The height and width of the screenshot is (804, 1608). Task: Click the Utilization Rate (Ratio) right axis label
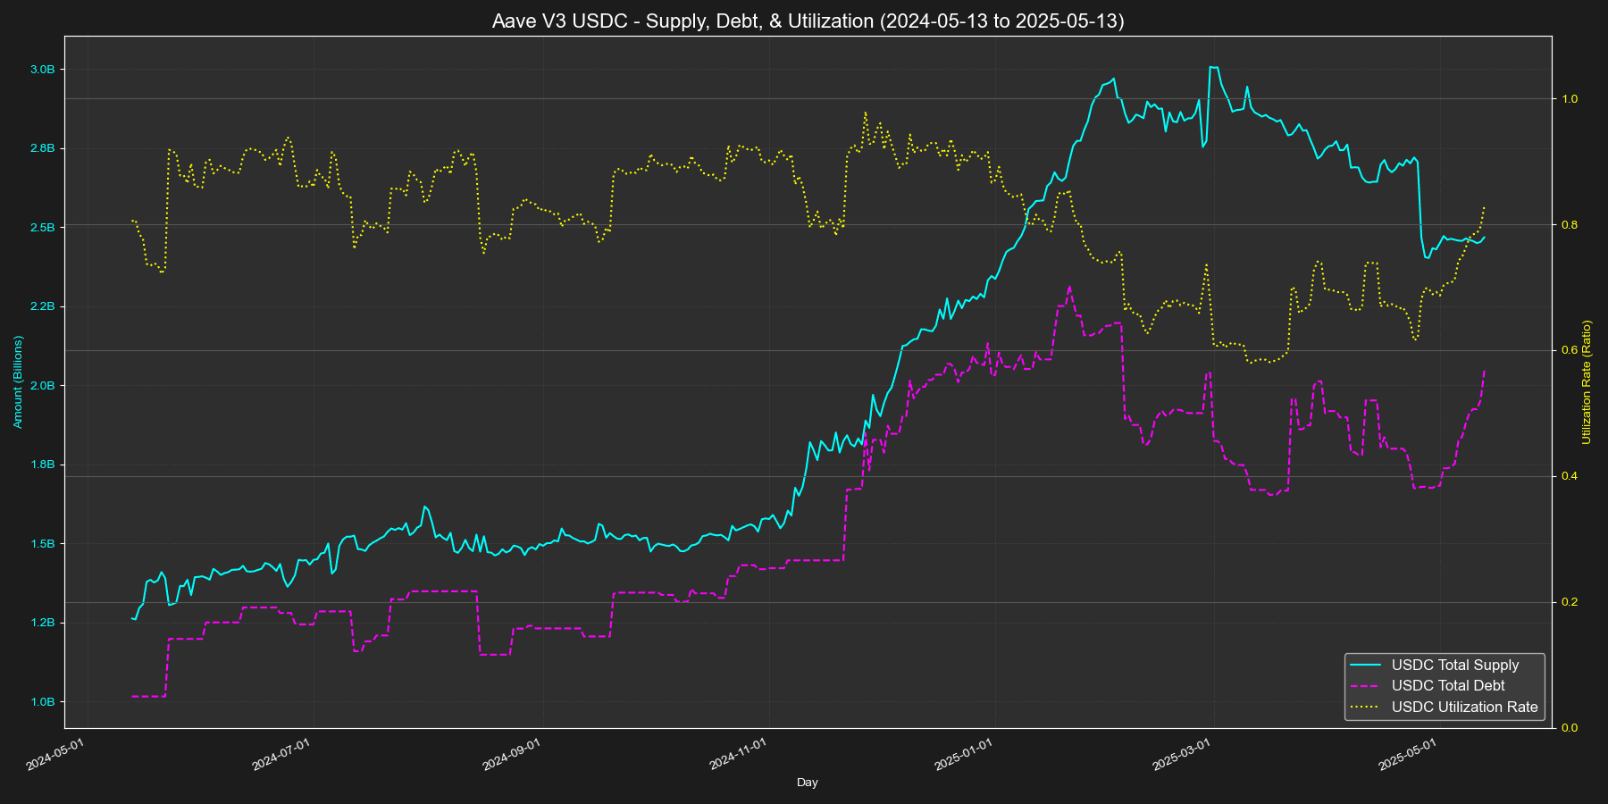click(1587, 382)
